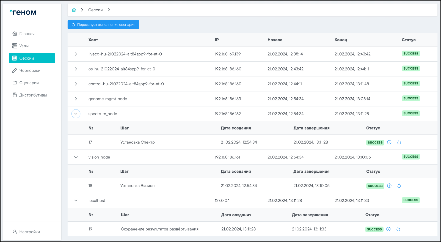Image resolution: width=441 pixels, height=242 pixels.
Task: Click the Геном logo
Action: click(x=23, y=12)
